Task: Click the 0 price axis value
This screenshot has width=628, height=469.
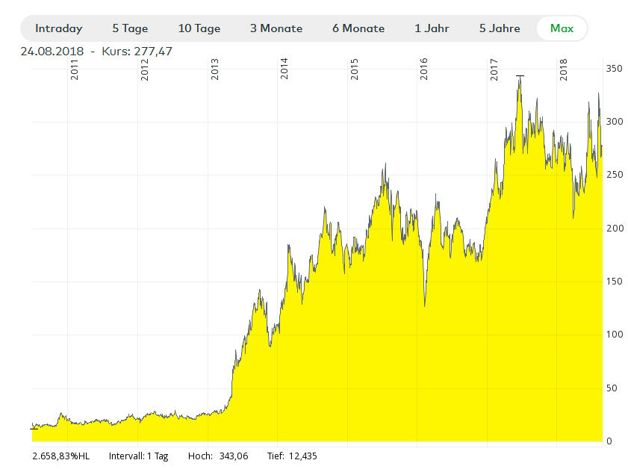Action: coord(609,441)
